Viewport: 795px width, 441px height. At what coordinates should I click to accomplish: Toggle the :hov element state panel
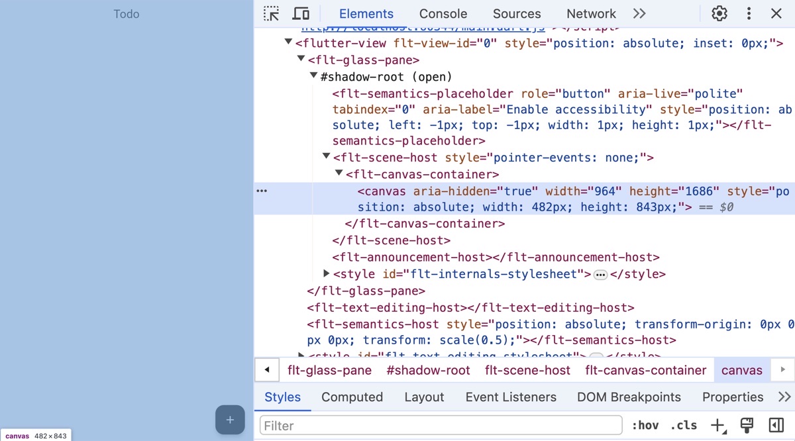tap(645, 426)
